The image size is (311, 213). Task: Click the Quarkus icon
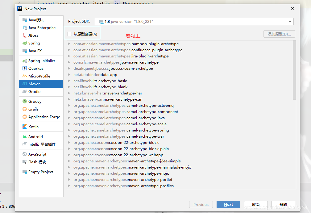pyautogui.click(x=25, y=68)
